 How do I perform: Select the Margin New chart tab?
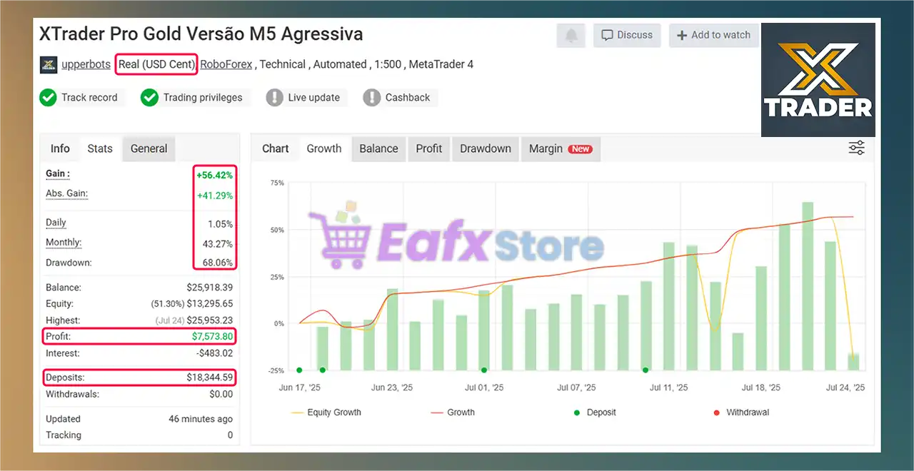561,148
